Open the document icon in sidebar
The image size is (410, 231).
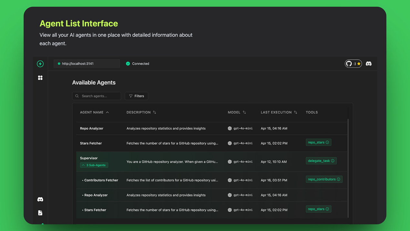point(40,213)
